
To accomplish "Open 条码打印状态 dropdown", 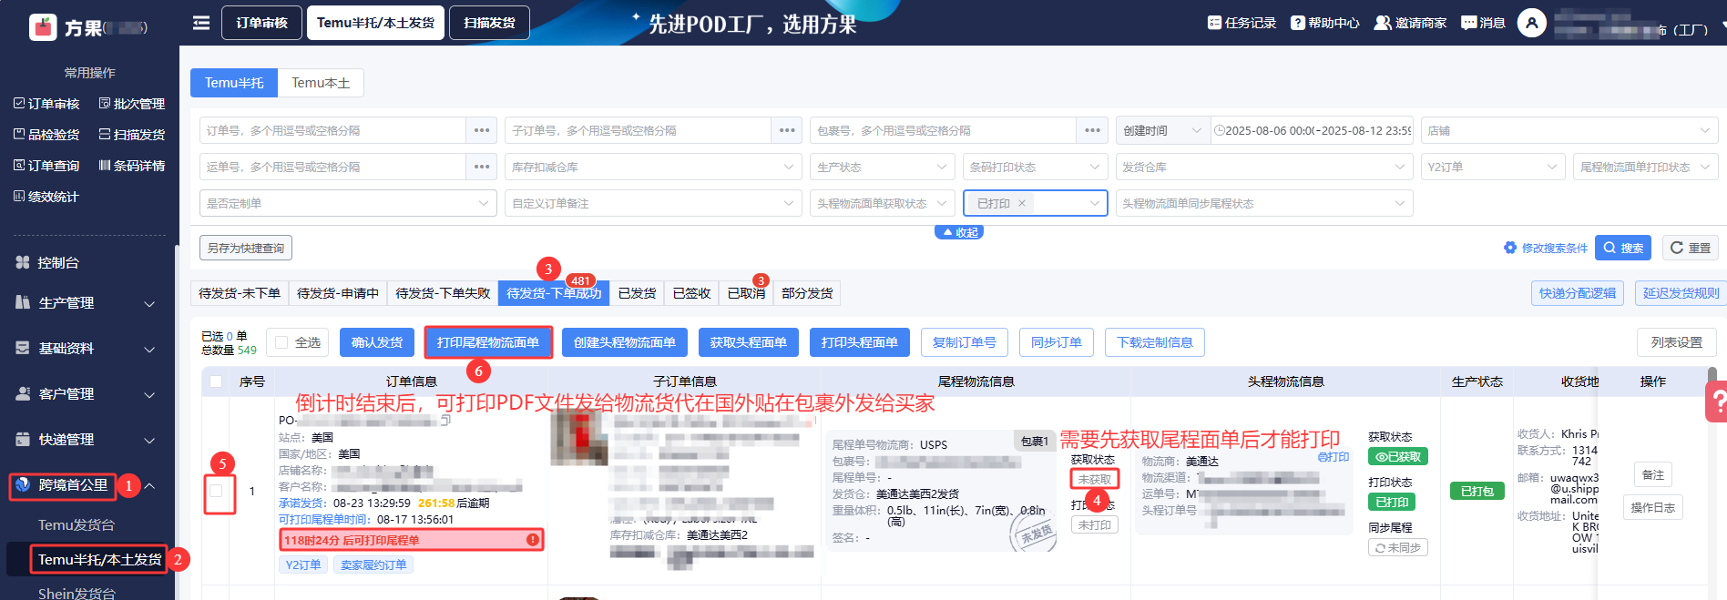I will click(1035, 167).
